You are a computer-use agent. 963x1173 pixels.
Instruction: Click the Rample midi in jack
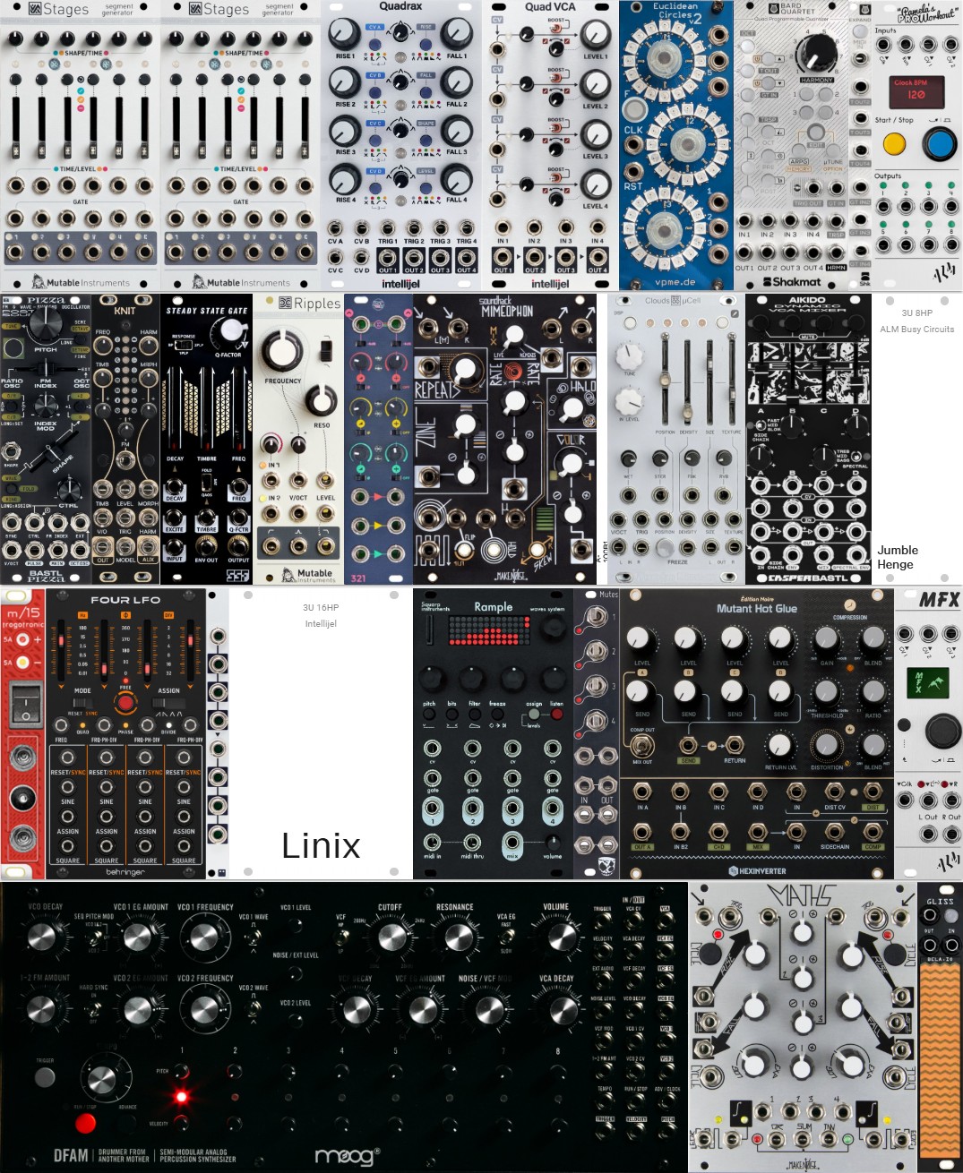coord(432,842)
